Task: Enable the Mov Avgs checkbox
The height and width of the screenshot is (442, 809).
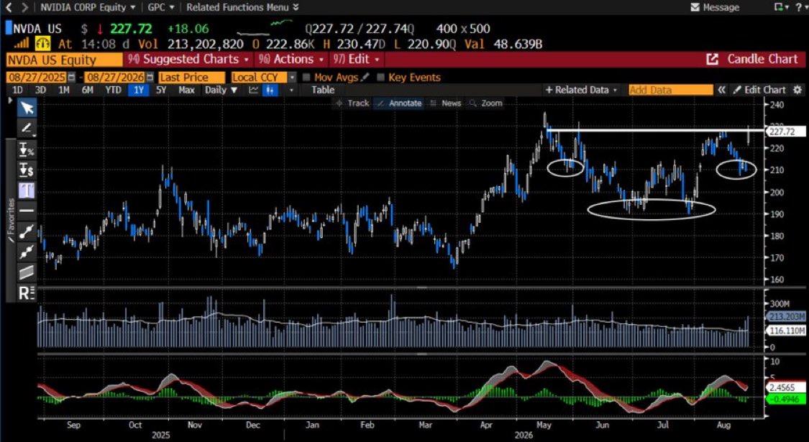Action: pos(306,78)
